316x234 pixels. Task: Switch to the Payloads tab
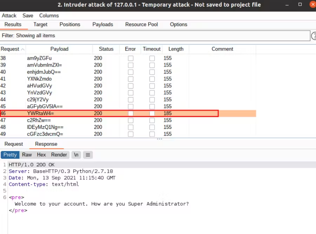[x=103, y=24]
